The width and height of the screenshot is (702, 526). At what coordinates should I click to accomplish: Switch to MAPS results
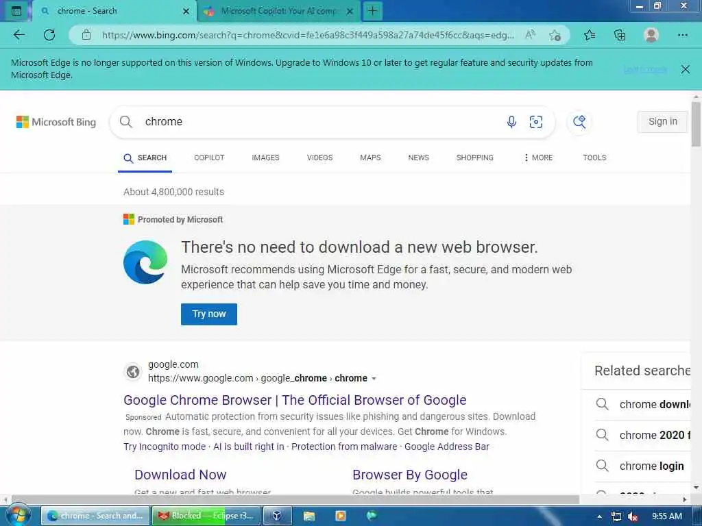[x=370, y=158]
